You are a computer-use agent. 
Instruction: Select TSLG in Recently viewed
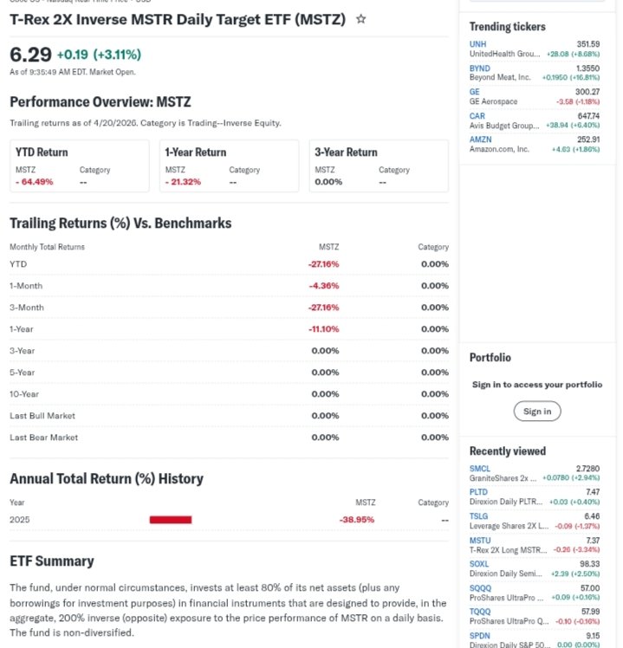click(x=479, y=515)
